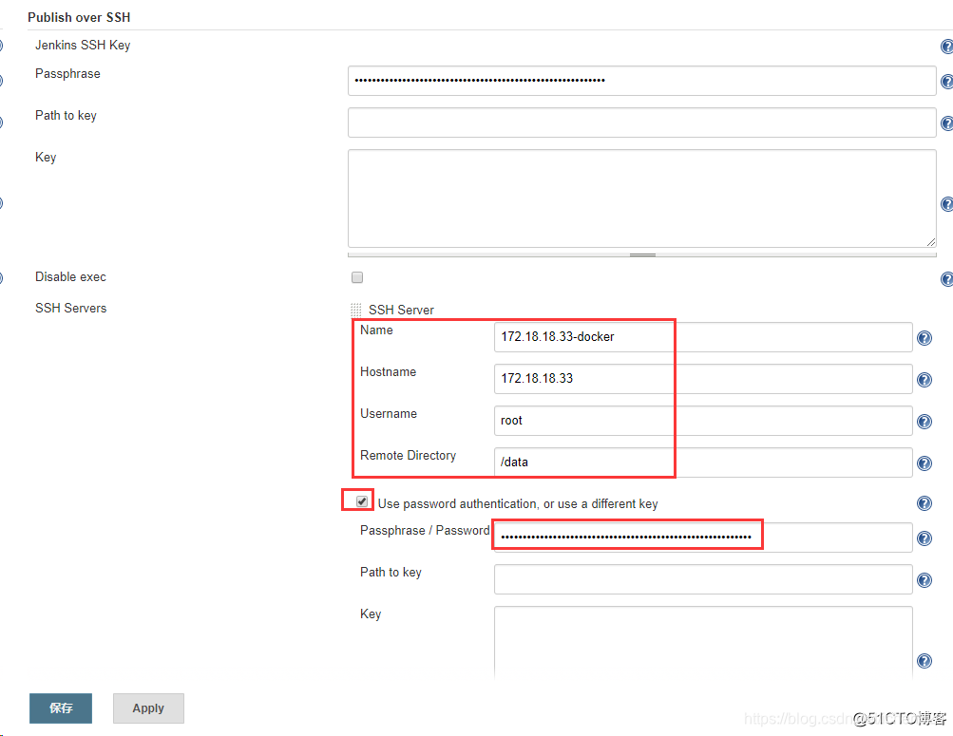Image resolution: width=953 pixels, height=736 pixels.
Task: Edit the Username field containing root
Action: 703,421
